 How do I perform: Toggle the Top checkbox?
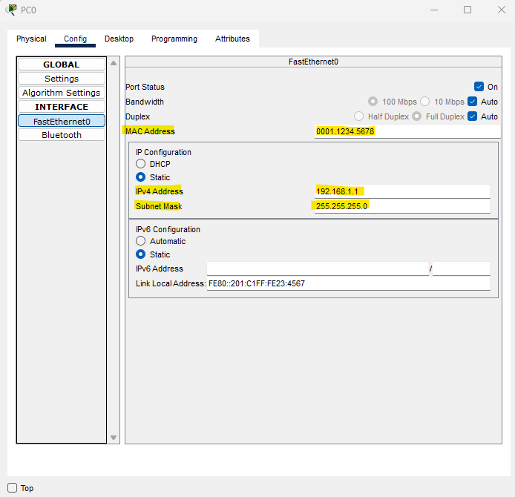[x=12, y=488]
